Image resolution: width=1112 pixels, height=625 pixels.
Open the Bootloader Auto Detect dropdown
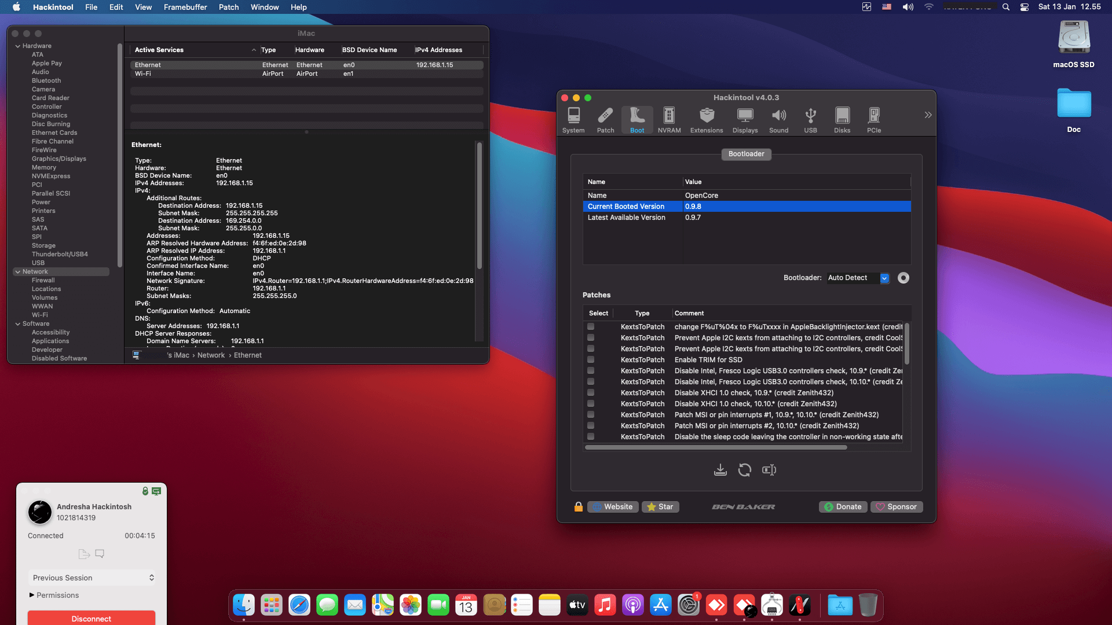[858, 278]
